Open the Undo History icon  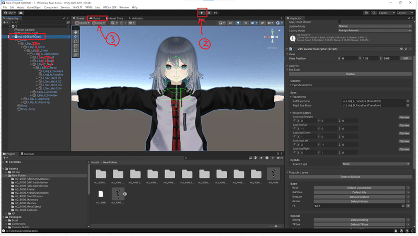tap(366, 13)
